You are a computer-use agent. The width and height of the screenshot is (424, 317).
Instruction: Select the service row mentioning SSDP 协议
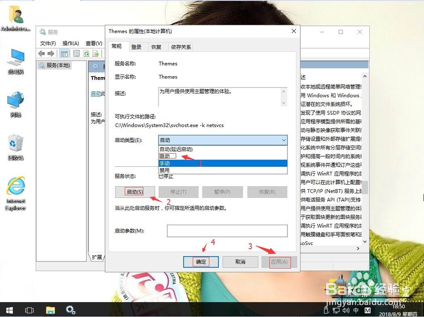331,113
